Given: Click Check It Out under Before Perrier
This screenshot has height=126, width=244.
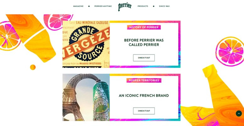Looking at the screenshot, I should click(x=144, y=58).
